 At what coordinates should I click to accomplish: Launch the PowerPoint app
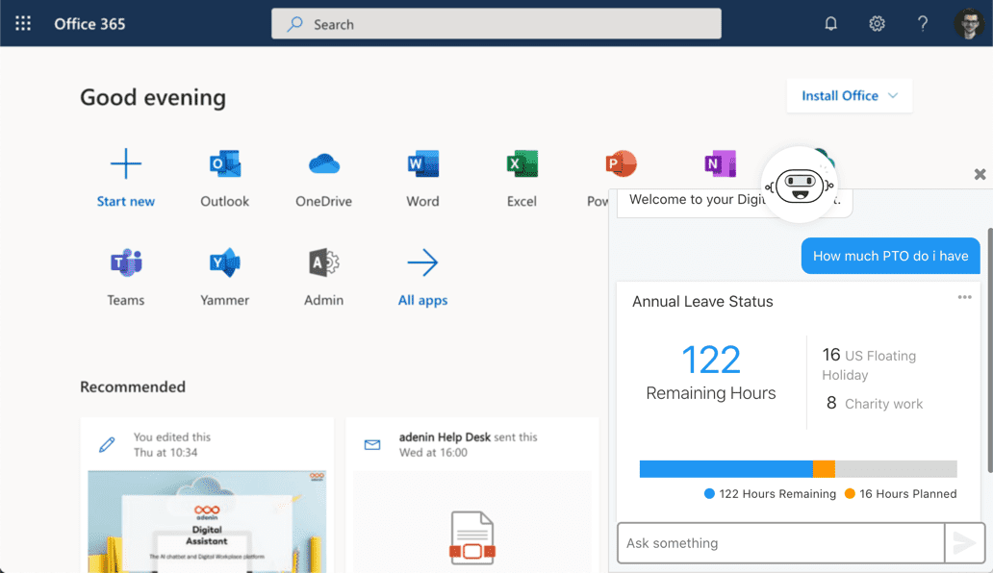point(621,163)
